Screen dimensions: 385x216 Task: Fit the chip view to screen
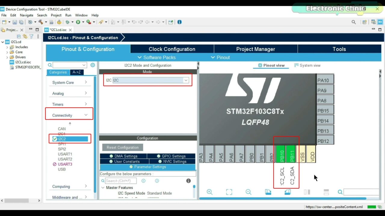pos(229,192)
